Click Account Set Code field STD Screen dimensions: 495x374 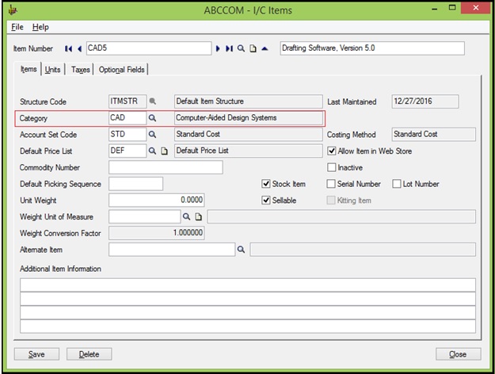point(128,134)
